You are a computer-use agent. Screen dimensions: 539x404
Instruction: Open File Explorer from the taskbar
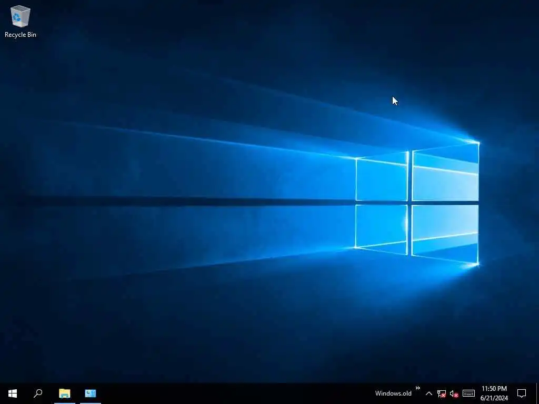point(64,393)
